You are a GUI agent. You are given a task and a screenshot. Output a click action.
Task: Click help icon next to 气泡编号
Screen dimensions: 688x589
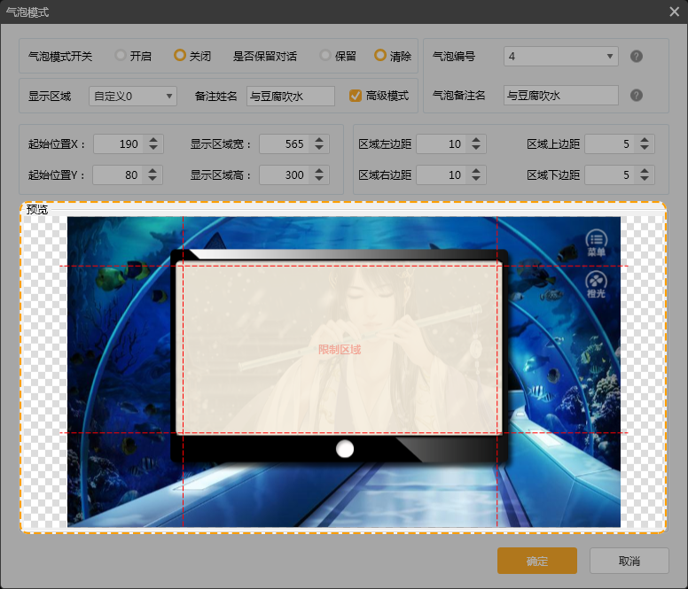click(636, 56)
